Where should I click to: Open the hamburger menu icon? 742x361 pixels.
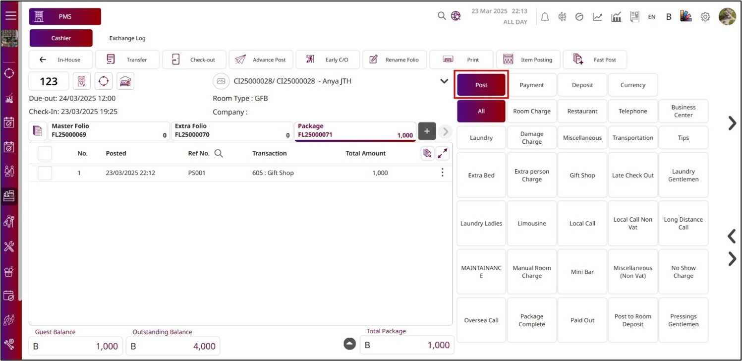pos(11,15)
